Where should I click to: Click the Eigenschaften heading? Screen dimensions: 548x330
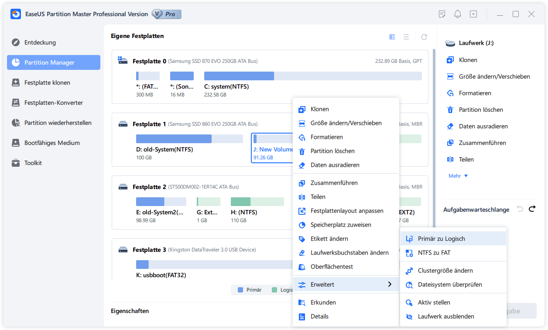(x=130, y=311)
